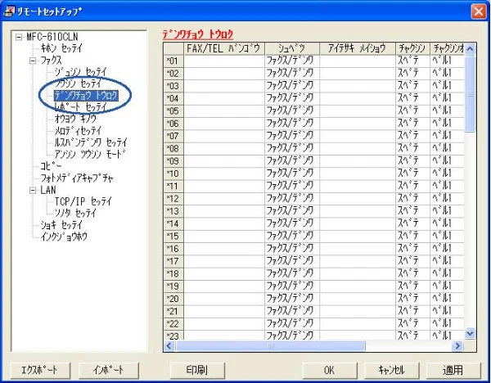Open インクジョウホウ tree item
Image resolution: width=491 pixels, height=383 pixels.
(64, 237)
